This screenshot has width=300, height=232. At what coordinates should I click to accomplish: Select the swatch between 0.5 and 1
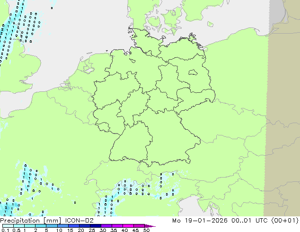pos(19,226)
